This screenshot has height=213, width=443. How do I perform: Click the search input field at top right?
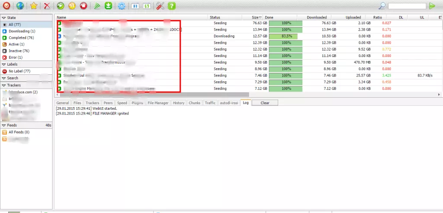407,6
